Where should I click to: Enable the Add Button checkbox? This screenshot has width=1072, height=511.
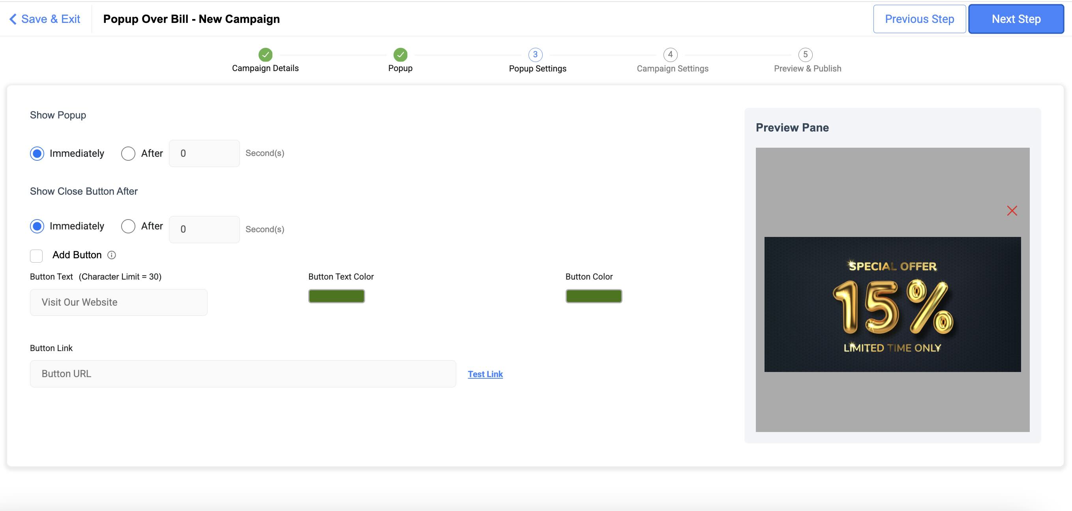[36, 256]
